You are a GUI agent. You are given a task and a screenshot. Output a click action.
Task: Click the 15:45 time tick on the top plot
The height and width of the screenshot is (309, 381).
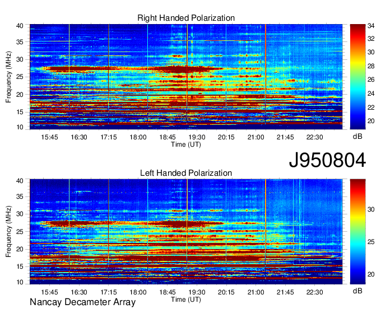point(49,137)
